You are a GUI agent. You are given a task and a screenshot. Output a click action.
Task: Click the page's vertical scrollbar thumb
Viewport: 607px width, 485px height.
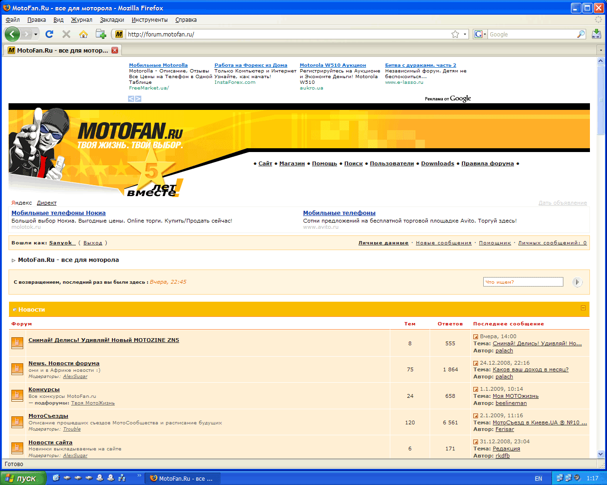pos(601,101)
